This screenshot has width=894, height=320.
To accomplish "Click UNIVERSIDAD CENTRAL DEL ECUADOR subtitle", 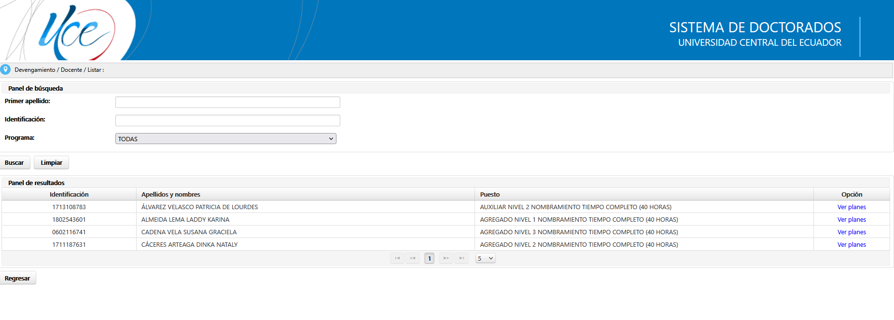I will click(760, 42).
